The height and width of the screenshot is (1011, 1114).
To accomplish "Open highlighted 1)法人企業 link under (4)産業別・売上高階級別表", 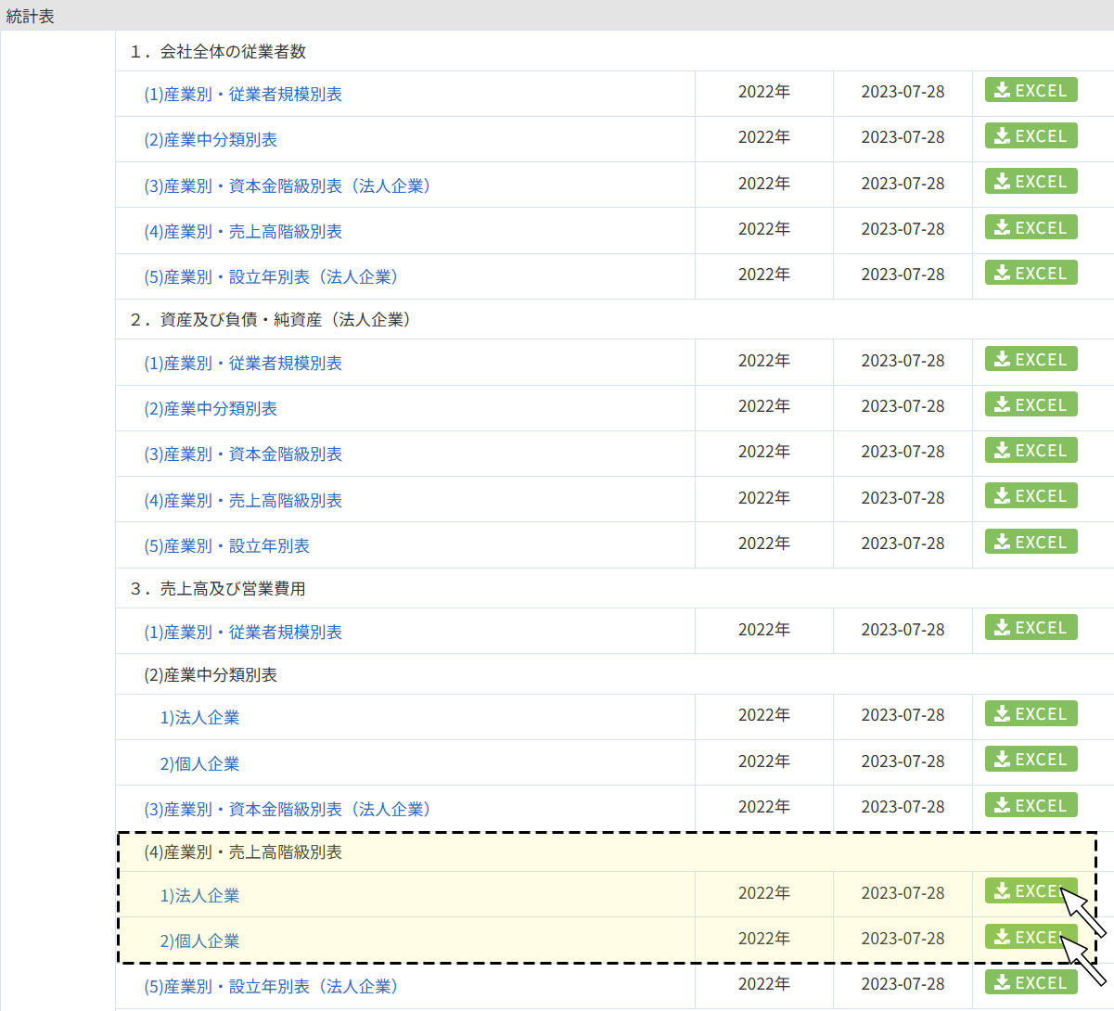I will click(x=199, y=896).
